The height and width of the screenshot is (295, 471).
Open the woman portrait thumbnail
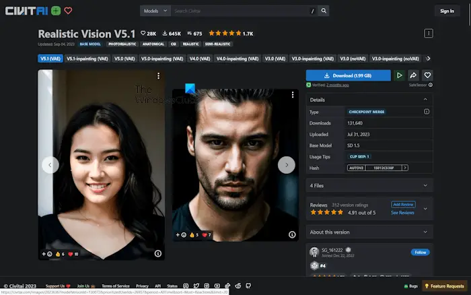(x=101, y=165)
